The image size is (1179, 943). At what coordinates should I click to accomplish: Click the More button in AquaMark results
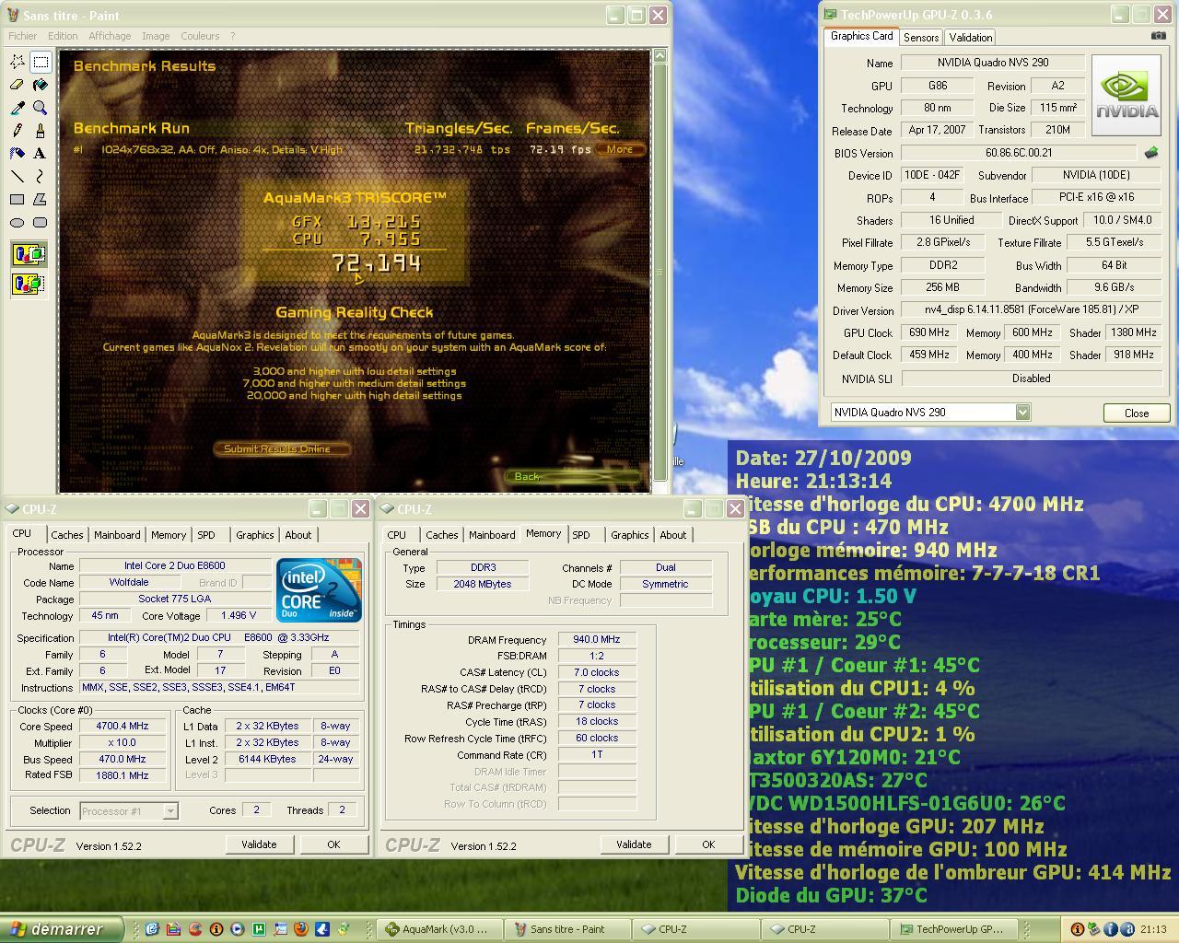[x=620, y=149]
